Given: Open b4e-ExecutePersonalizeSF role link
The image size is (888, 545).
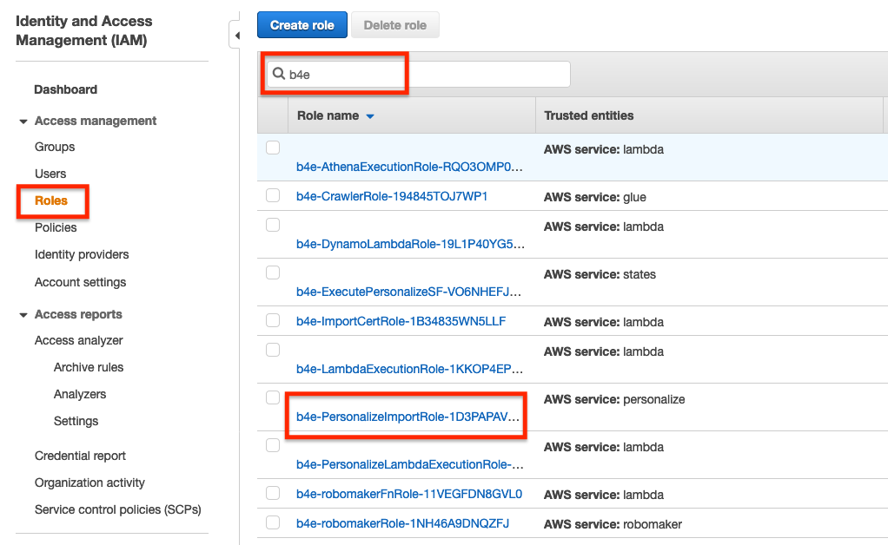Looking at the screenshot, I should tap(408, 292).
